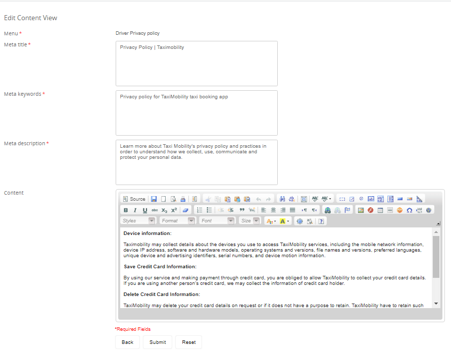Open the Font dropdown
Viewport: 451px width, 356px height.
[x=217, y=221]
